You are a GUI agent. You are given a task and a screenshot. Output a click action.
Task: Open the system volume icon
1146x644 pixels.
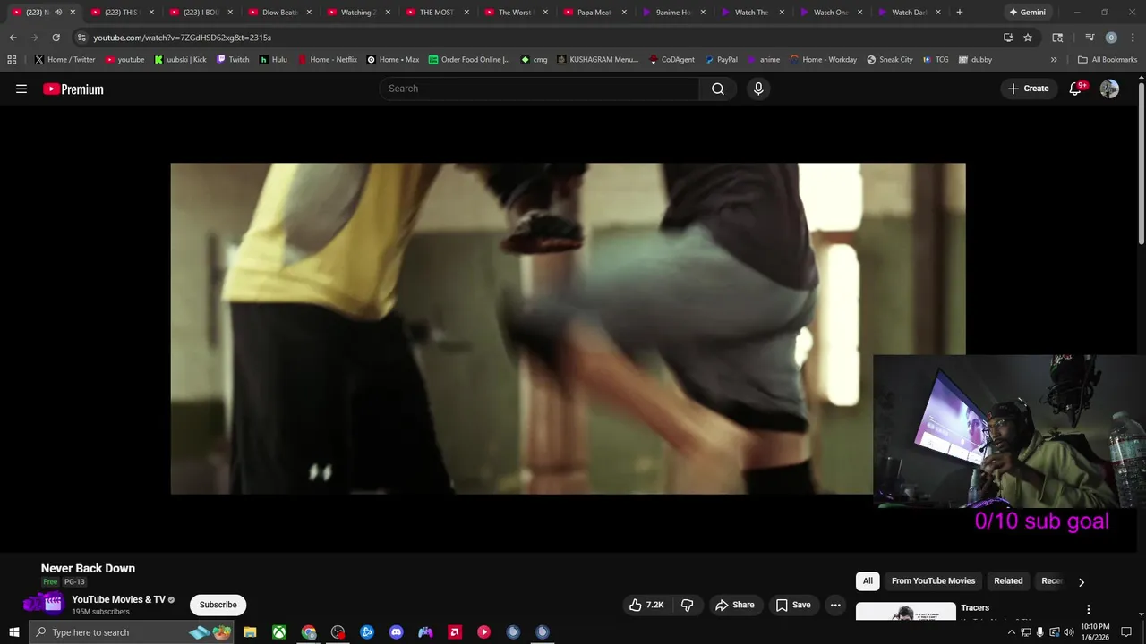pos(1068,632)
